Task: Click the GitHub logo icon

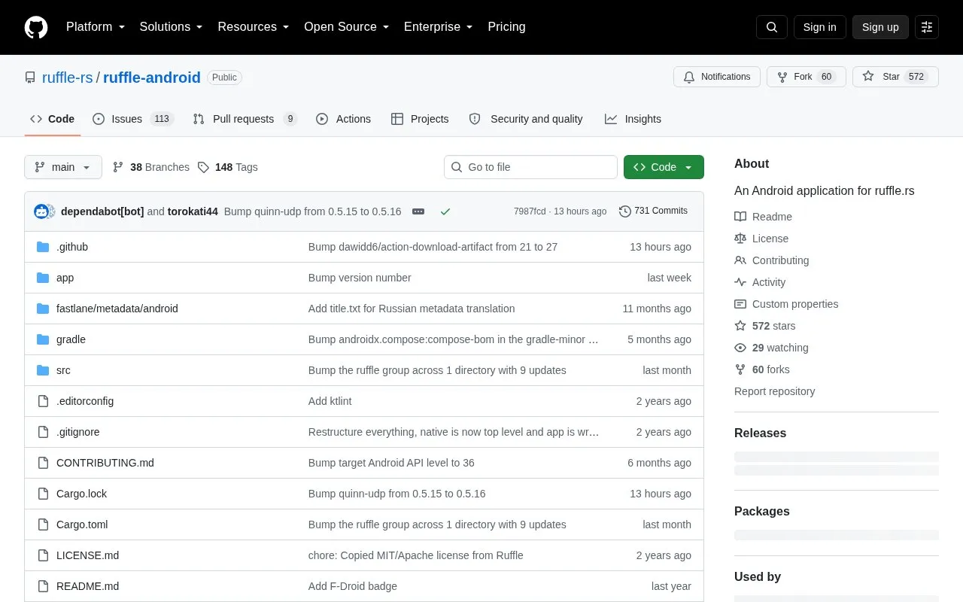Action: [x=36, y=27]
